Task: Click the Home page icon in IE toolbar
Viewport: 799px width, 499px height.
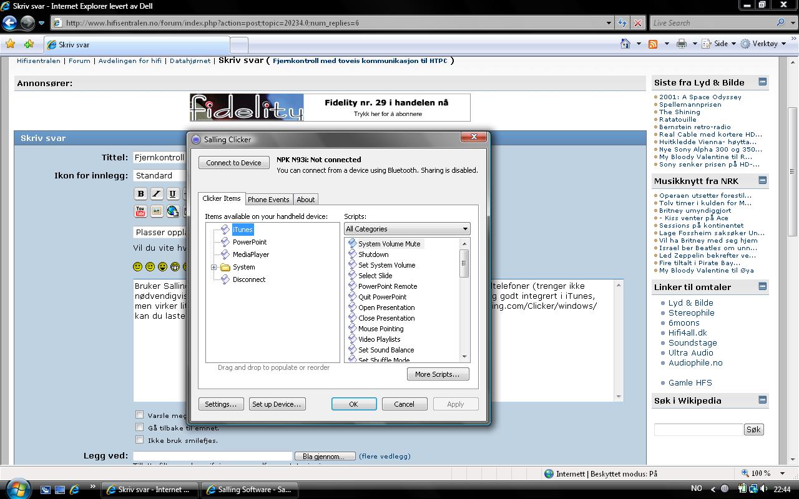Action: [x=625, y=44]
